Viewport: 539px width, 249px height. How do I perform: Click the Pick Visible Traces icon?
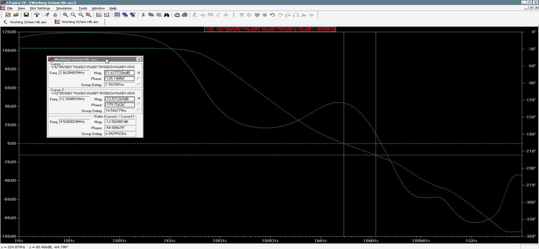coord(99,15)
